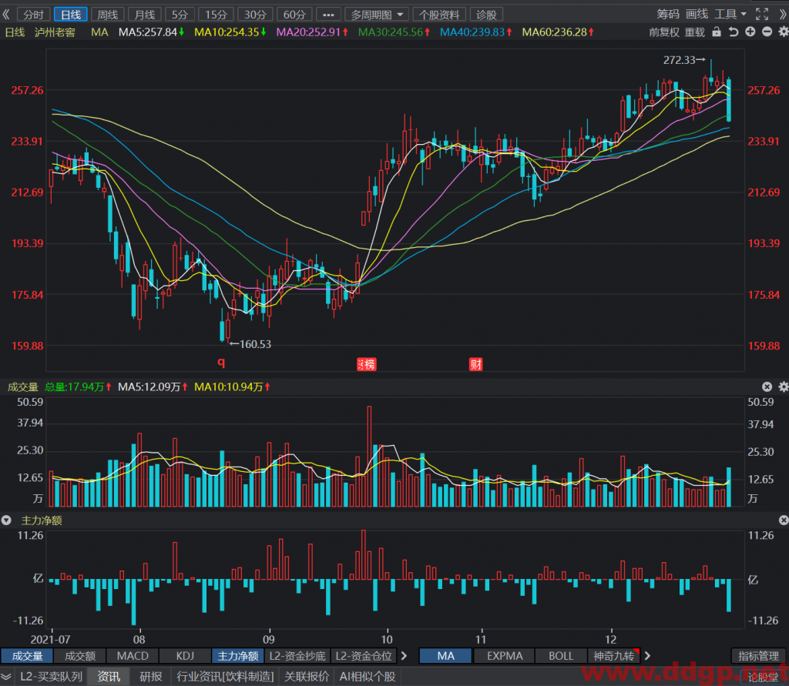Enter fullscreen chart mode
The height and width of the screenshot is (686, 789).
(x=762, y=14)
